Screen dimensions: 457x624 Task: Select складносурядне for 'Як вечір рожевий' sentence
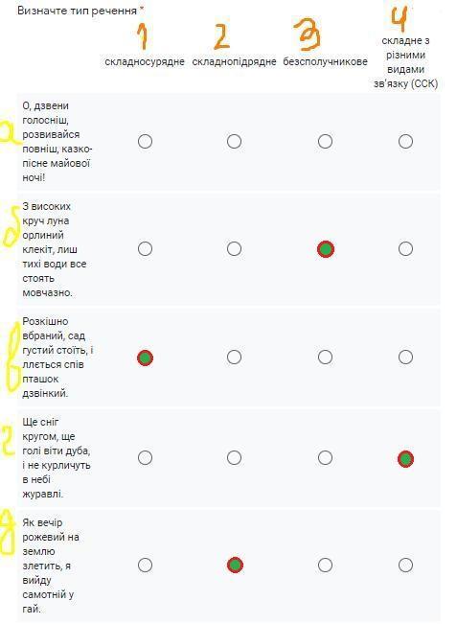[x=145, y=565]
